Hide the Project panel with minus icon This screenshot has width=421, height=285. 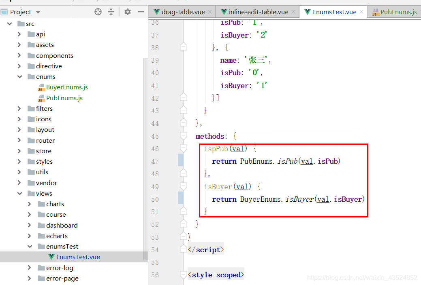tap(141, 12)
